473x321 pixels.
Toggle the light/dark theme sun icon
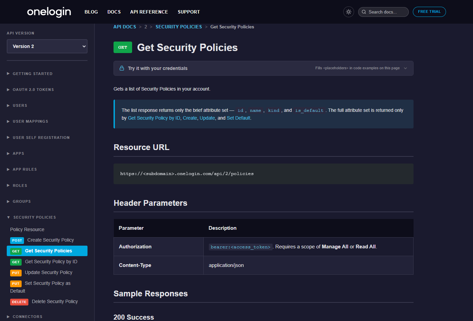coord(349,12)
